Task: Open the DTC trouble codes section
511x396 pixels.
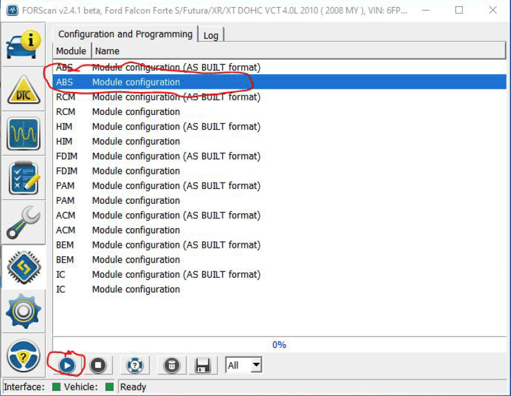Action: [x=24, y=89]
